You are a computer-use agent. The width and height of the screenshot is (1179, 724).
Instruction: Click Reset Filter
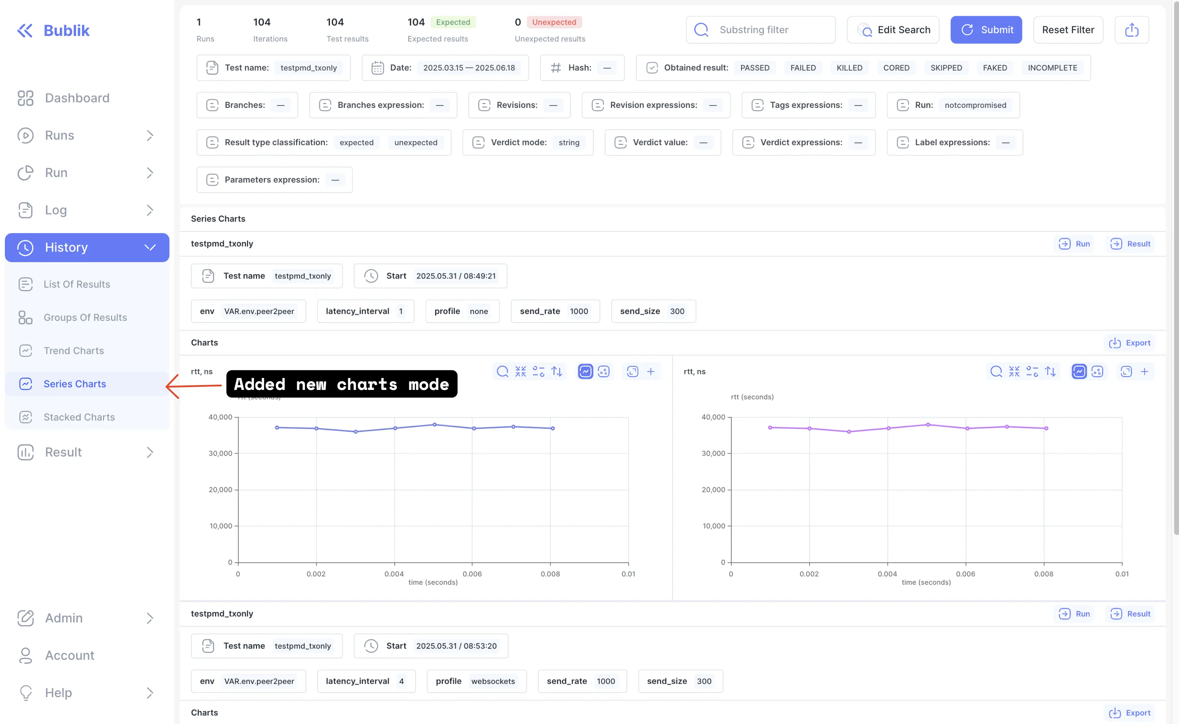[x=1068, y=30]
